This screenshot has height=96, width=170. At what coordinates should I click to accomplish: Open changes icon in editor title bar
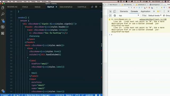click(x=92, y=7)
